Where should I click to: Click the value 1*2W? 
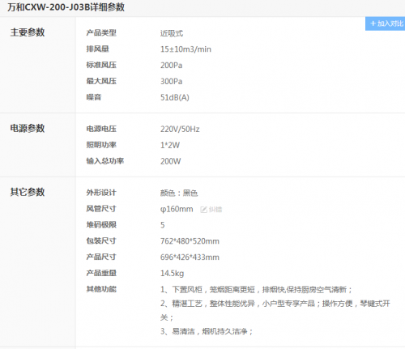pos(170,145)
